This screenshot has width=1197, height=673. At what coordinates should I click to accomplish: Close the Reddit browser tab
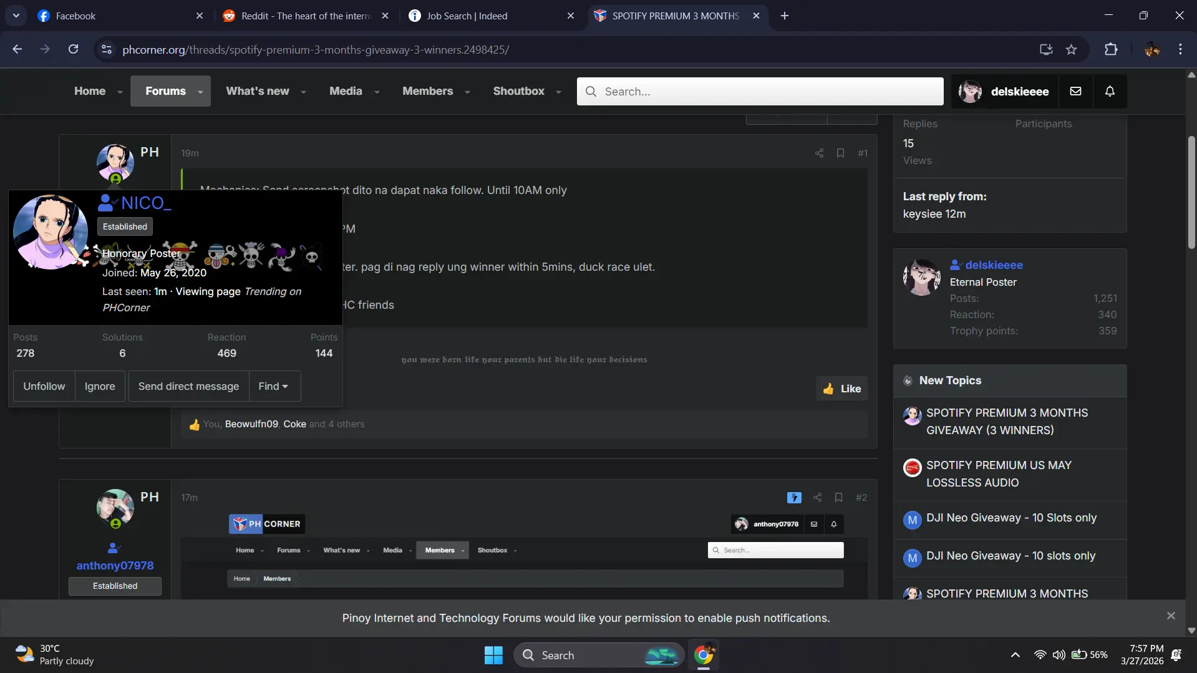click(385, 16)
